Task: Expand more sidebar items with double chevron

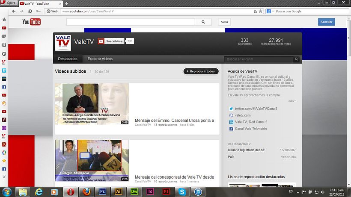Action: [x=4, y=176]
